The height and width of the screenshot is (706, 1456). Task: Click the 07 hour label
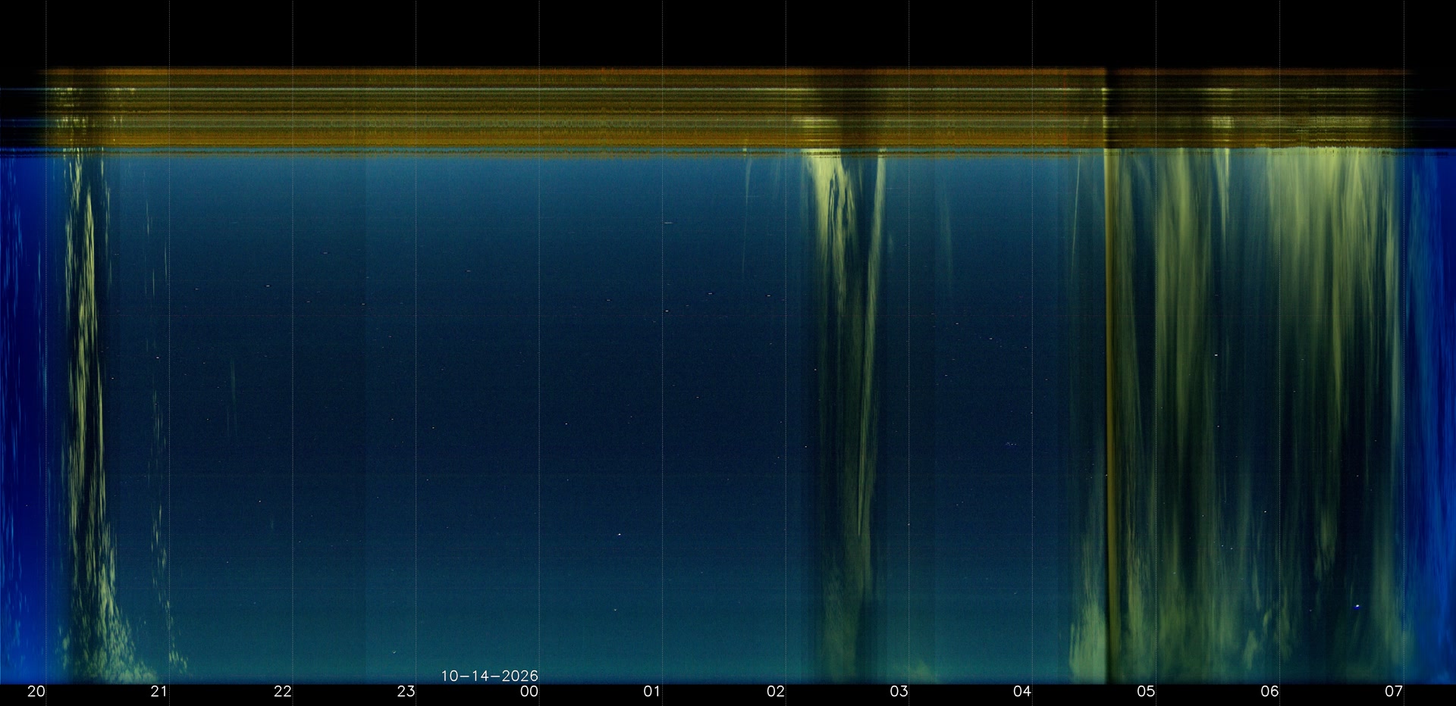click(1394, 692)
